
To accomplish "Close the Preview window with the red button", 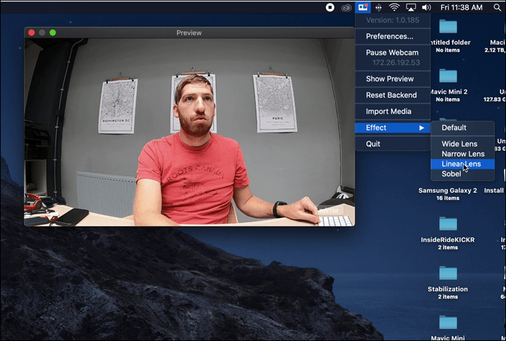I will point(32,33).
